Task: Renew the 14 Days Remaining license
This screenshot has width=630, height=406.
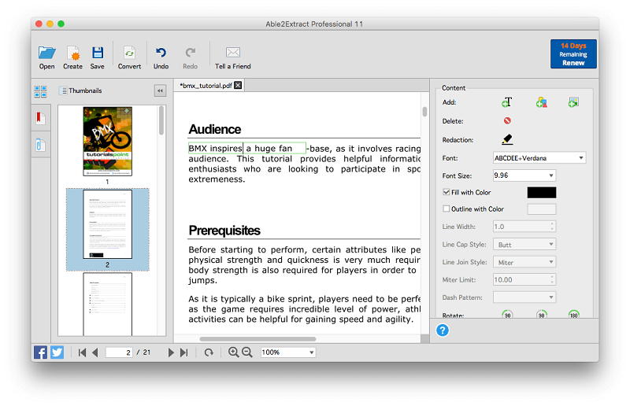Action: [x=573, y=54]
